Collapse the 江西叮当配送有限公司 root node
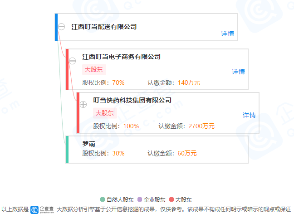The width and height of the screenshot is (294, 218). [62, 27]
